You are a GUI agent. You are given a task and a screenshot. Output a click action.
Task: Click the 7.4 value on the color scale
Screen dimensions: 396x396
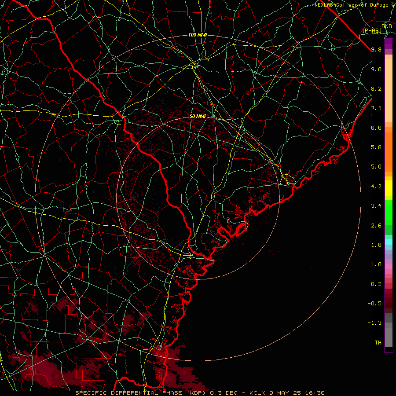[x=376, y=108]
